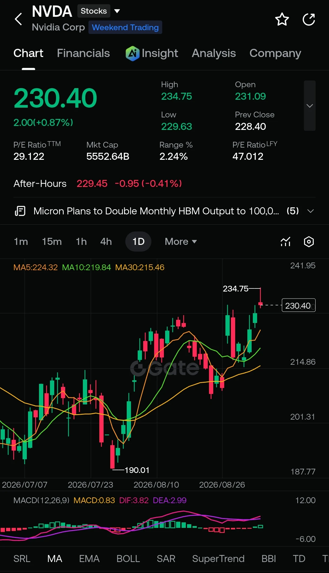Tap the MA5:224.32 legend value
The height and width of the screenshot is (573, 329).
36,267
